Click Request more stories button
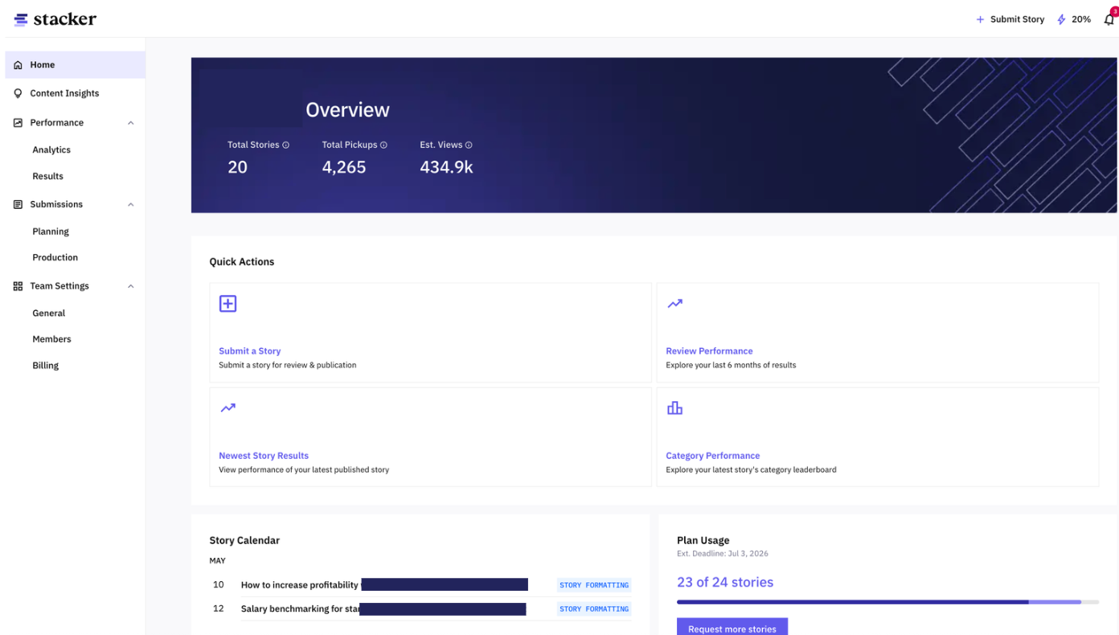The image size is (1119, 635). pyautogui.click(x=732, y=627)
